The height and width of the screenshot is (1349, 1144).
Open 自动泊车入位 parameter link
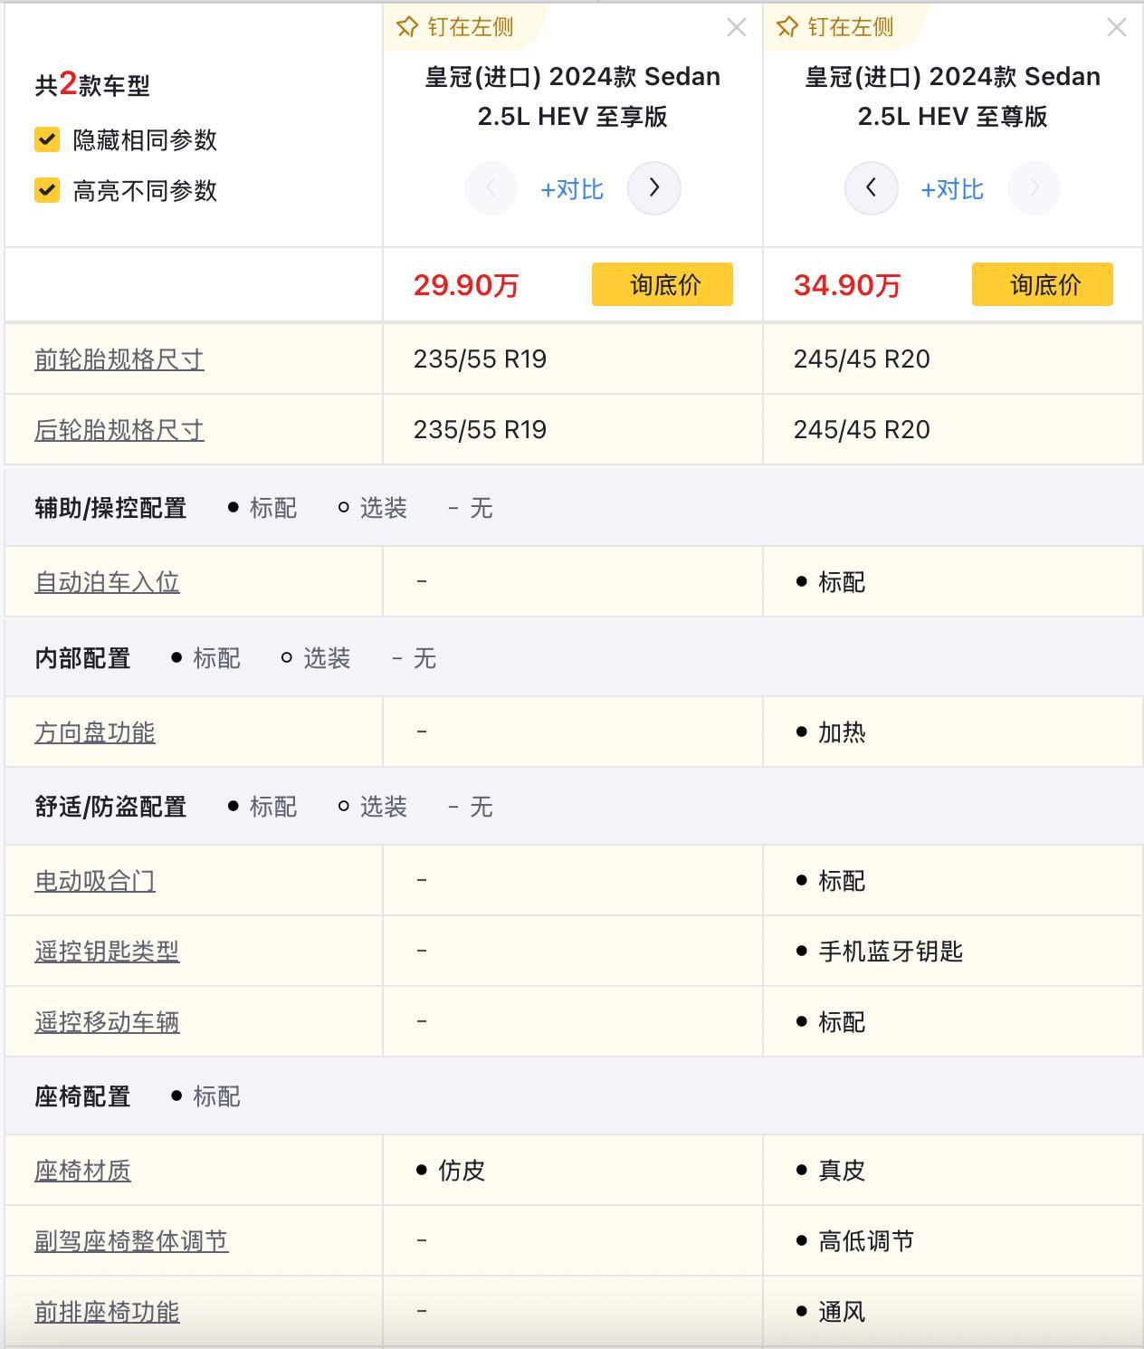click(107, 582)
